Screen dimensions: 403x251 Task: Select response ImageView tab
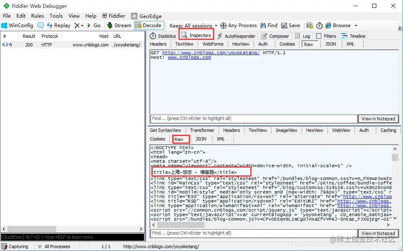[286, 130]
